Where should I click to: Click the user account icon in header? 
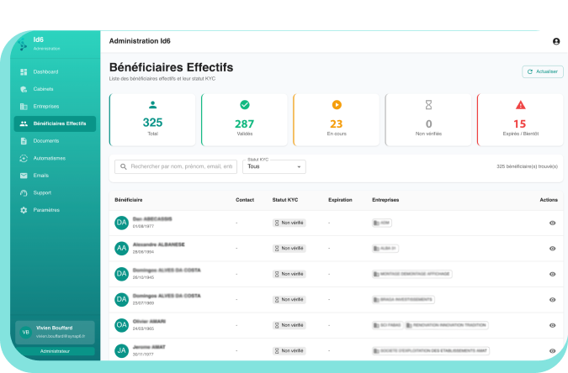(x=556, y=41)
